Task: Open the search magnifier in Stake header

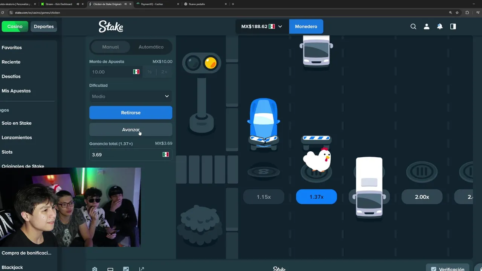Action: pyautogui.click(x=413, y=26)
